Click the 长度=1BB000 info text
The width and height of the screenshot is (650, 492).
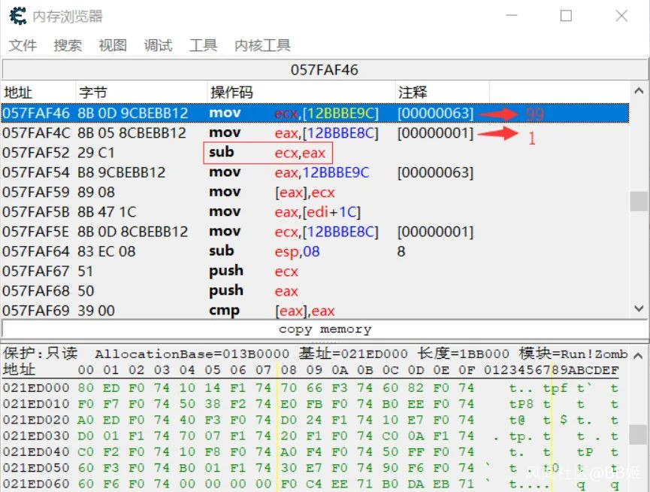(x=463, y=354)
